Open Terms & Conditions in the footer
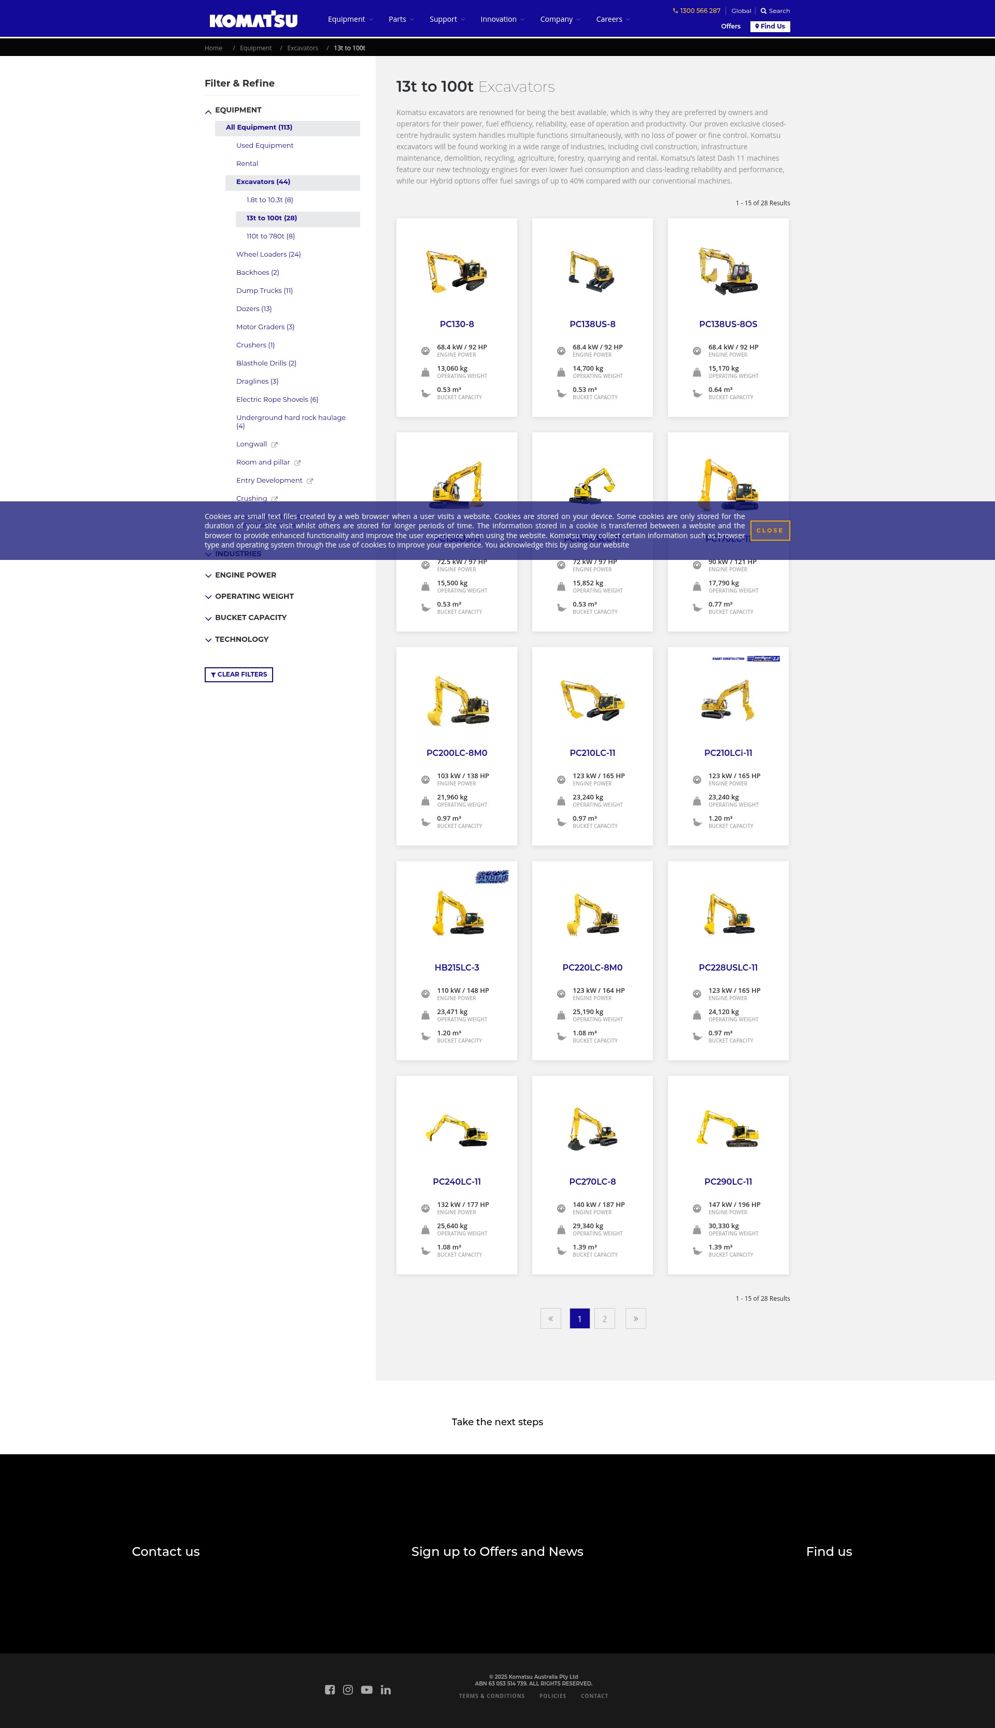Screen dimensions: 995x1728 [x=492, y=1696]
